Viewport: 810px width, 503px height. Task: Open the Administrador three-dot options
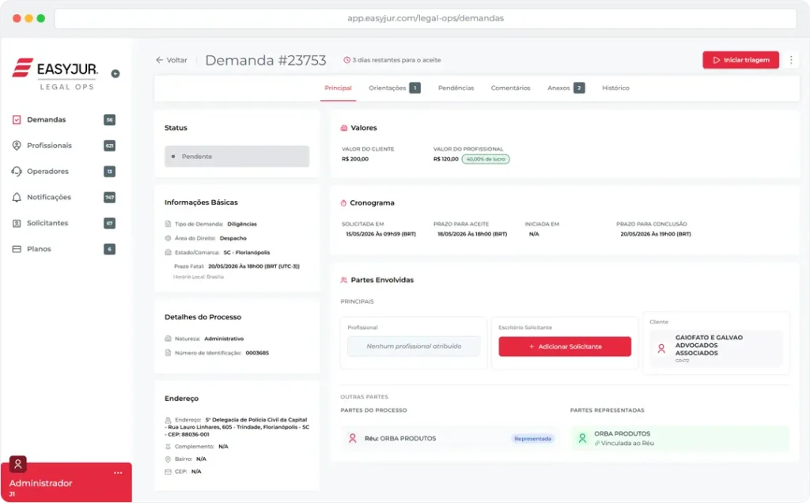118,472
